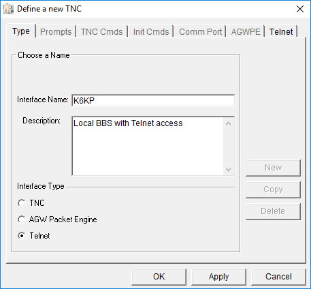Image resolution: width=311 pixels, height=289 pixels.
Task: Open the AGWPE tab
Action: point(246,31)
